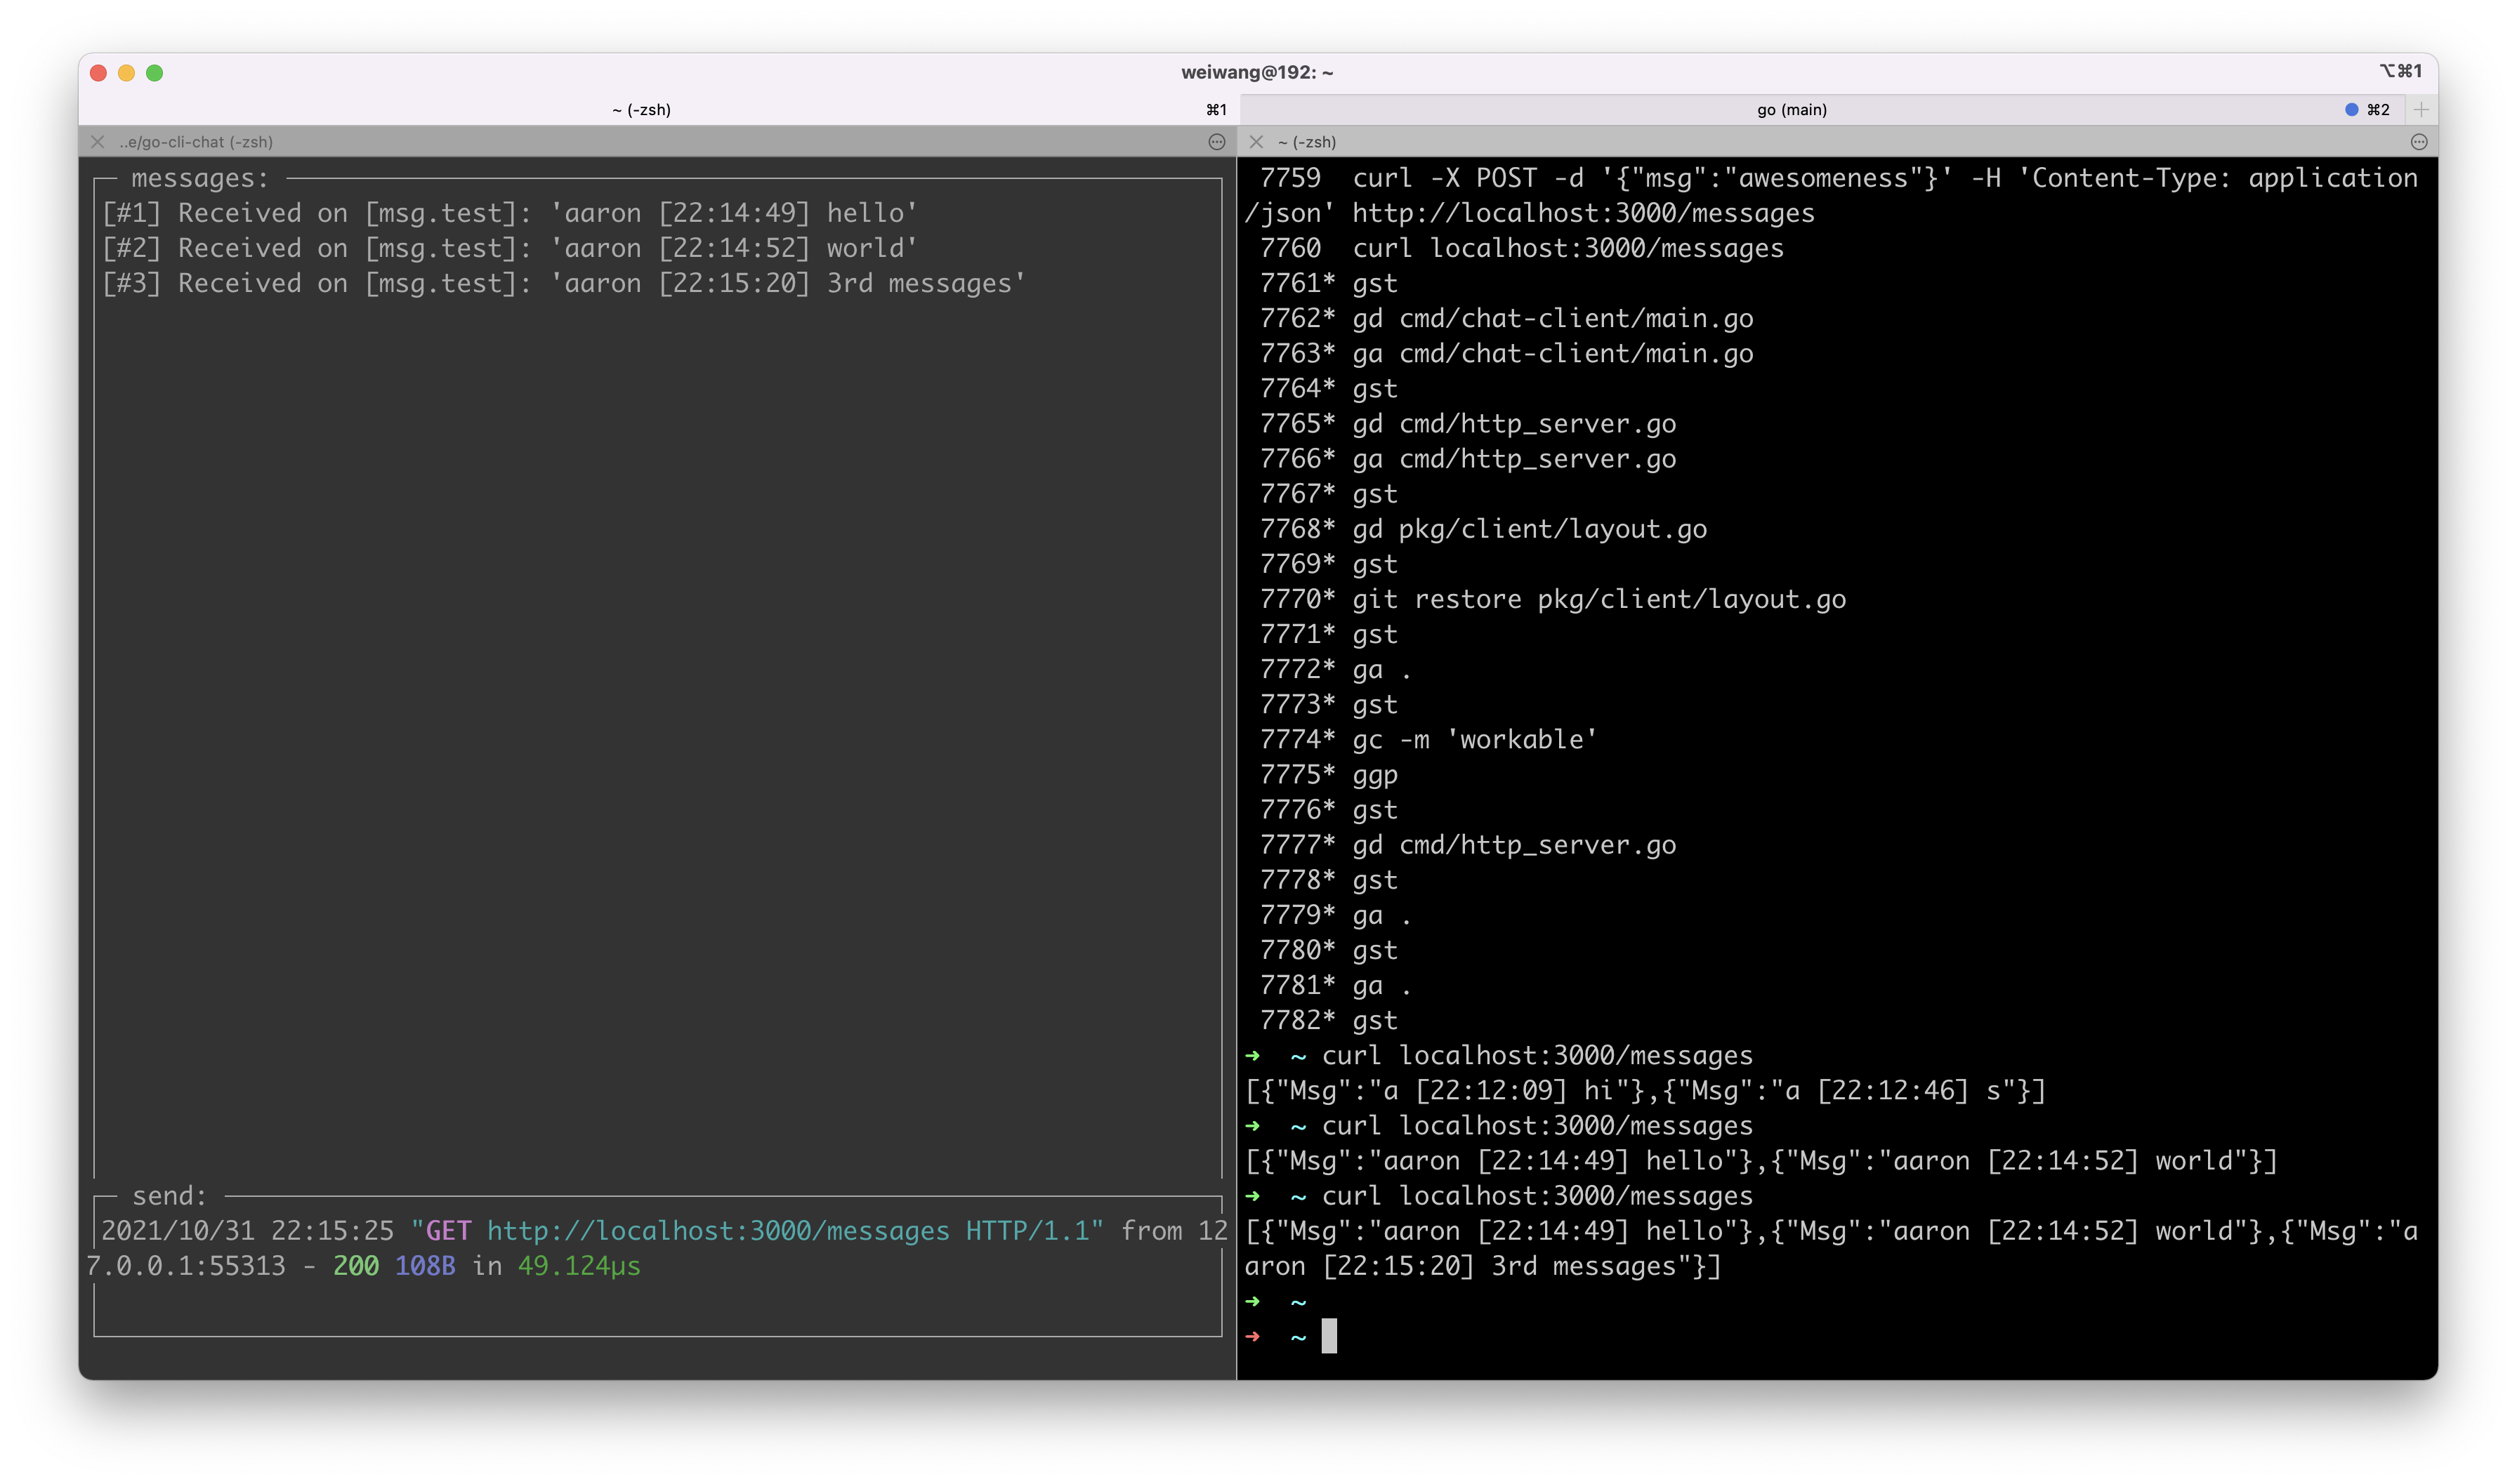Click the right pane ~ (-zsh) title
The height and width of the screenshot is (1484, 2517).
point(1306,142)
